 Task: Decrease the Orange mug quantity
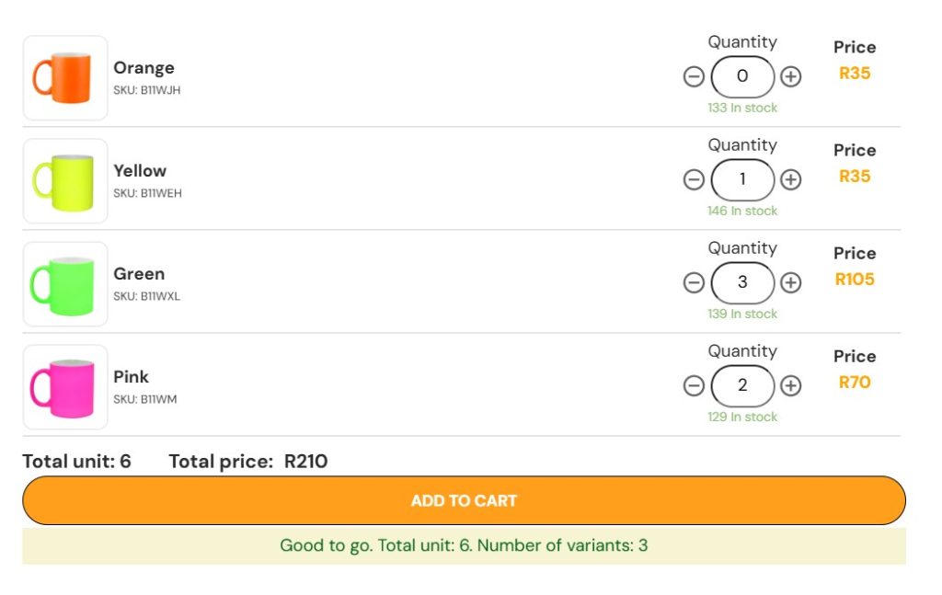click(x=695, y=76)
